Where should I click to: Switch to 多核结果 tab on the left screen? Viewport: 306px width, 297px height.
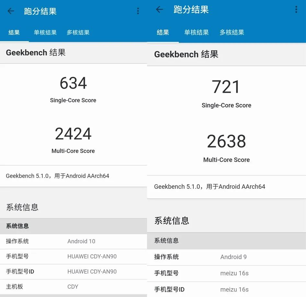[78, 32]
